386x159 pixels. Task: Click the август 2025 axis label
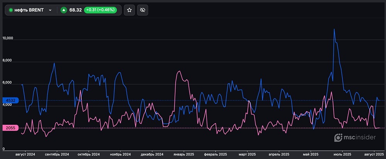pyautogui.click(x=374, y=154)
